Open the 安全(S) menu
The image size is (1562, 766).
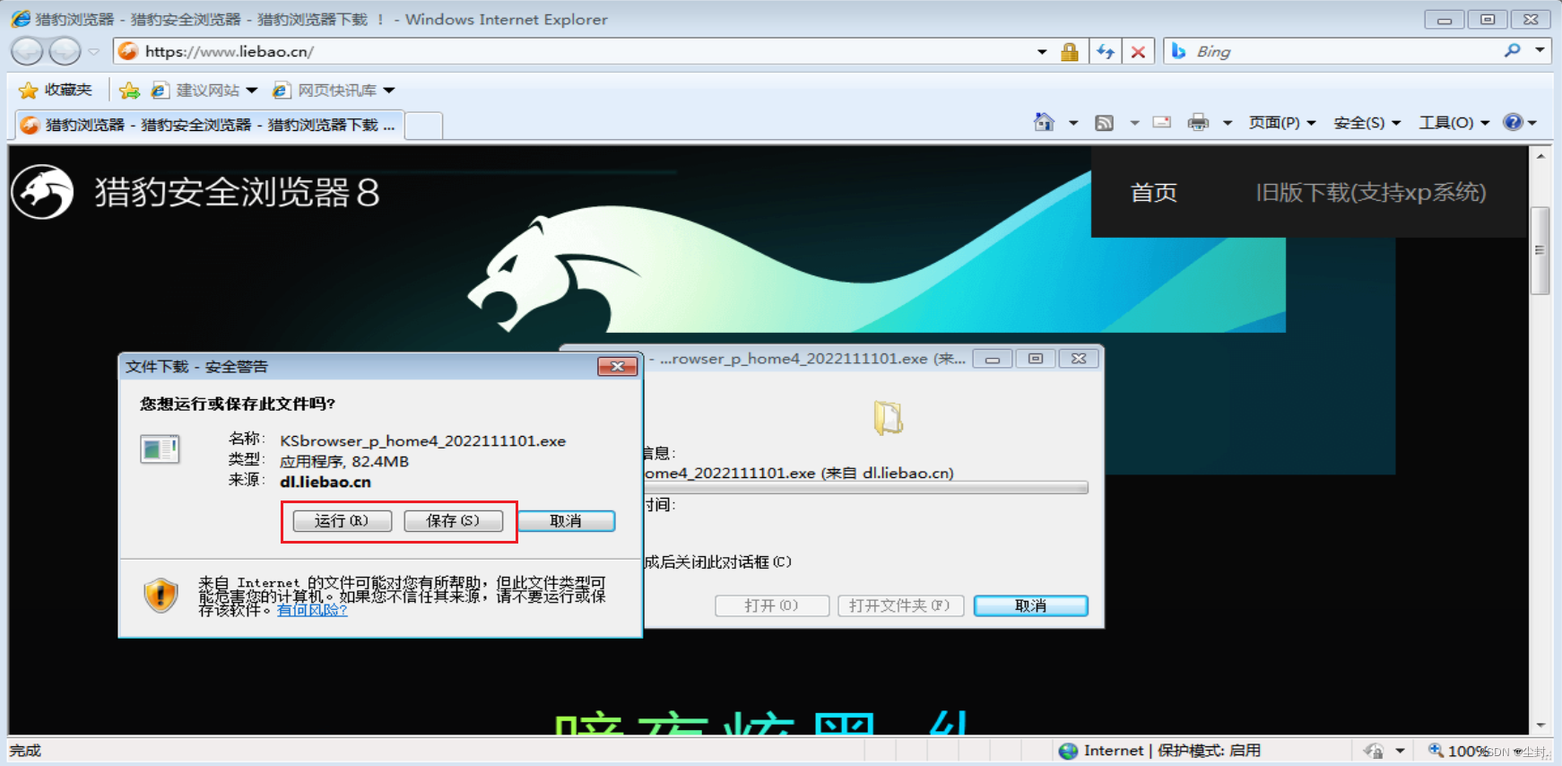[1367, 123]
